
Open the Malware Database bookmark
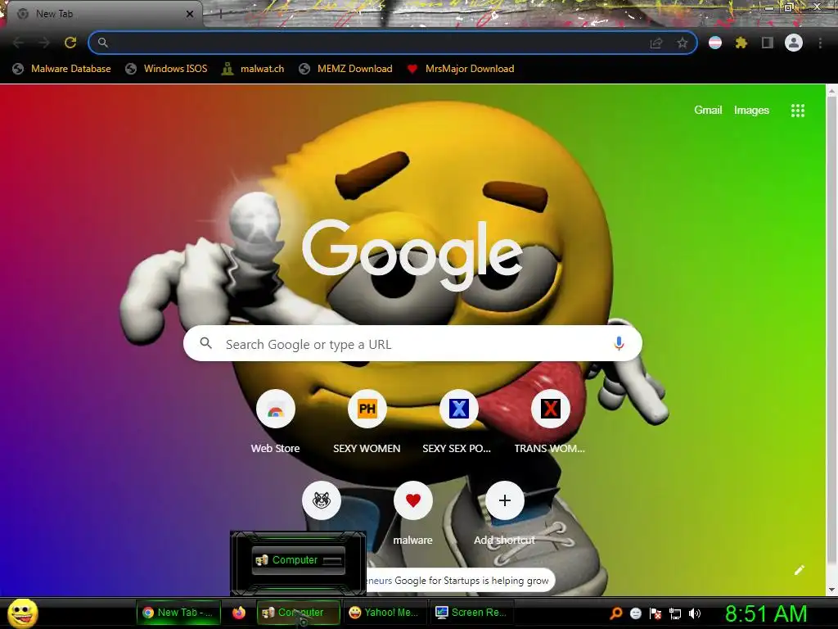click(62, 69)
